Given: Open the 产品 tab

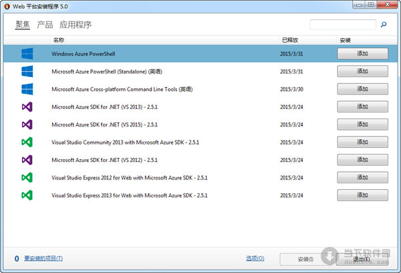Looking at the screenshot, I should coord(45,25).
